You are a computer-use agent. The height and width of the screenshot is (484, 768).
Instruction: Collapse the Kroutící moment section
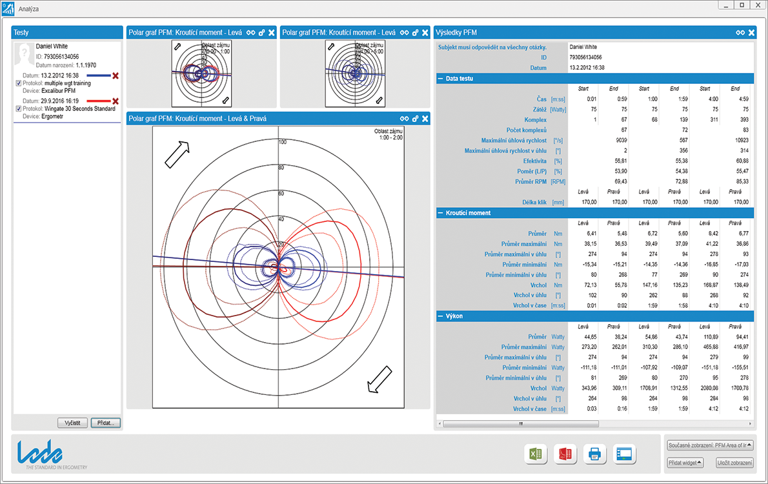[442, 213]
